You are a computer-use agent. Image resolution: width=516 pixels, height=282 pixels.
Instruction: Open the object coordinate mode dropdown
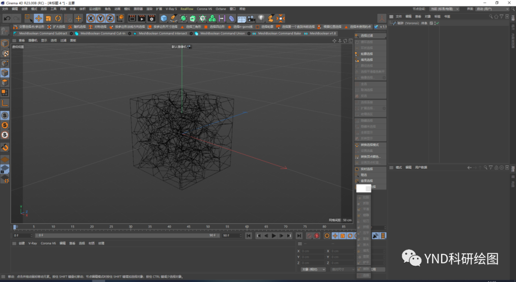pos(313,270)
